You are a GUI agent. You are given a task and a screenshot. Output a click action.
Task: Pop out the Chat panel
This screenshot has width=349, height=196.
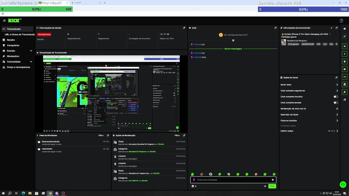coord(275,28)
